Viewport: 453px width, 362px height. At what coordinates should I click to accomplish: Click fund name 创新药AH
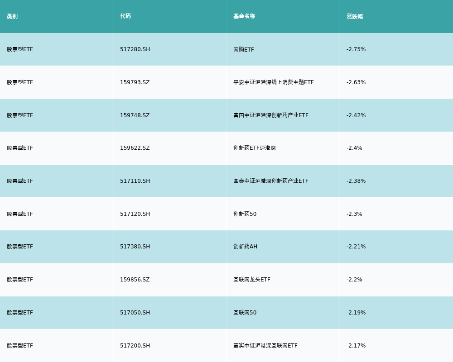point(245,247)
